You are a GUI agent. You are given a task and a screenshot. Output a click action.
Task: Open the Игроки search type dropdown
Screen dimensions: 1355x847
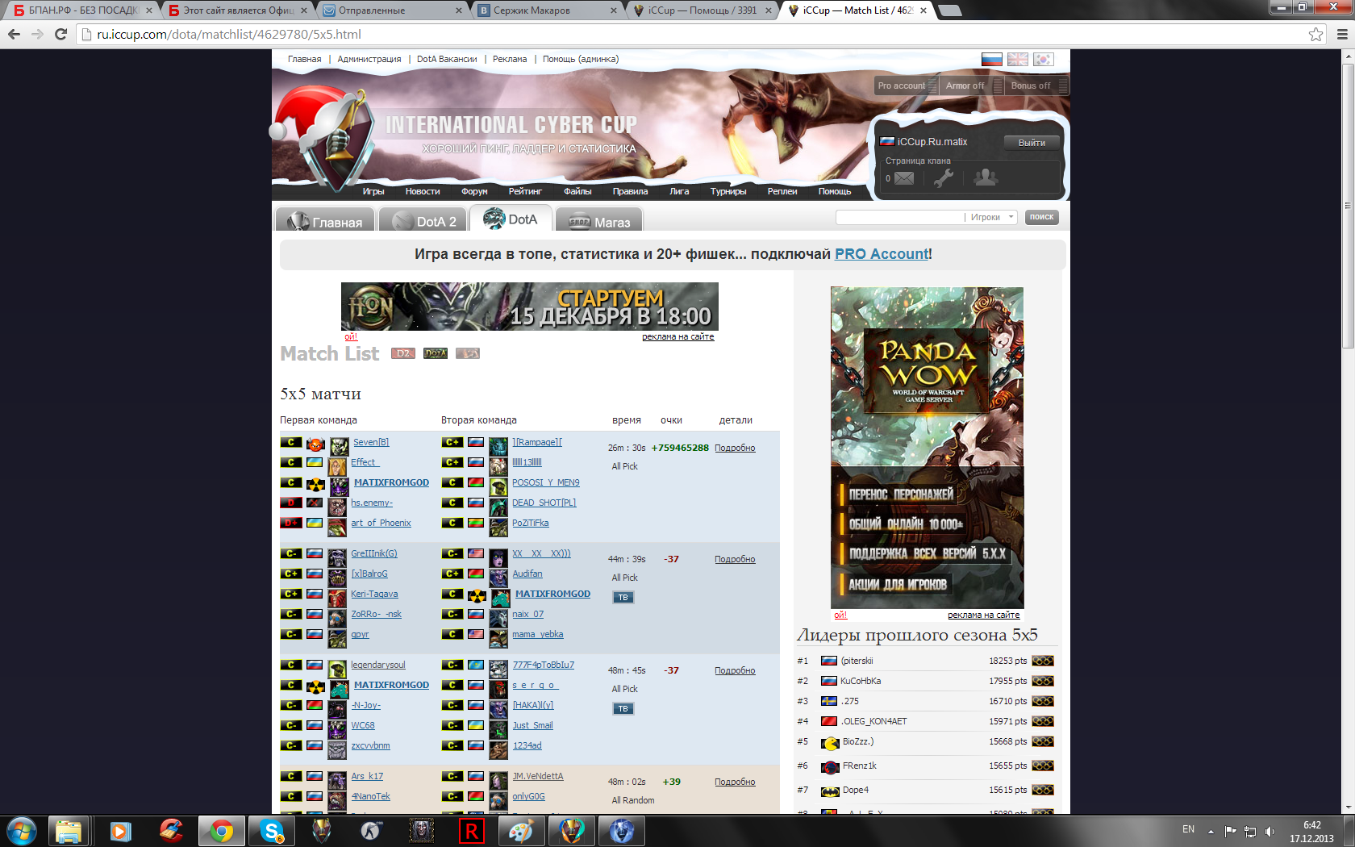(x=992, y=217)
